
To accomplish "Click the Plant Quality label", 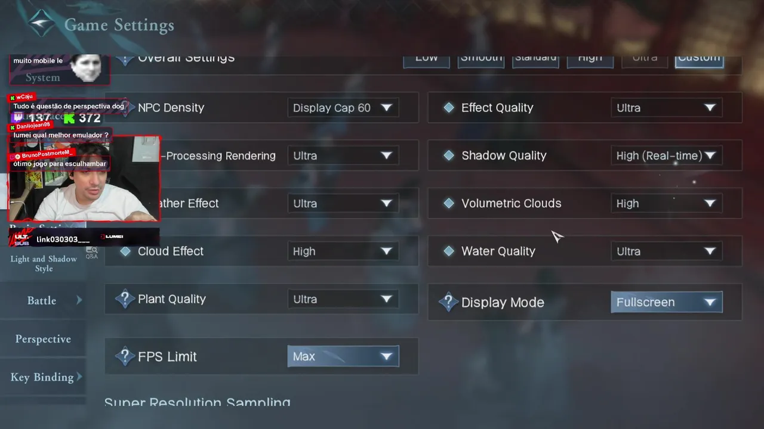I will pyautogui.click(x=172, y=299).
